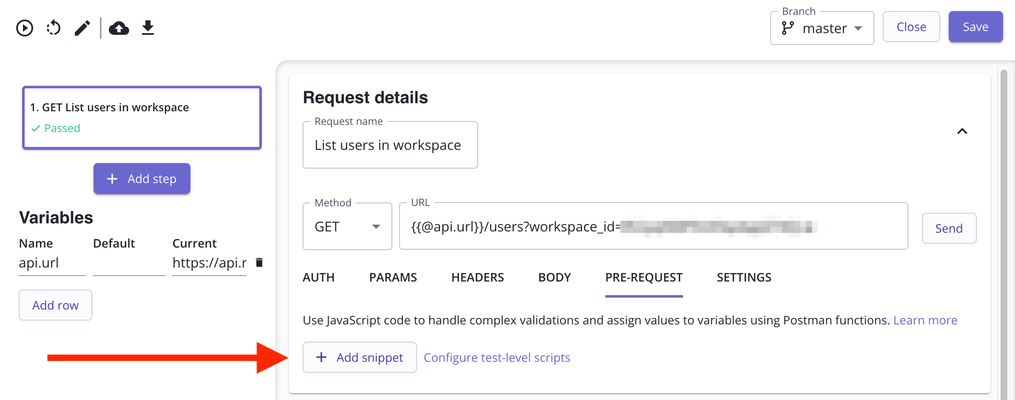The image size is (1015, 400).
Task: Click the Send button
Action: [x=949, y=228]
